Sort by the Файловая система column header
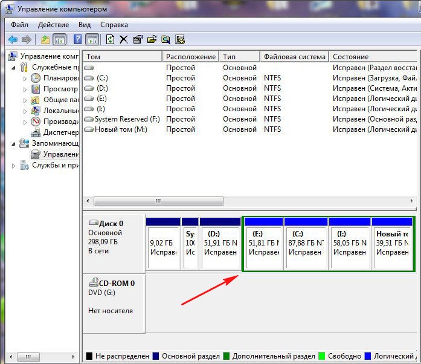This screenshot has height=364, width=421. click(x=294, y=56)
